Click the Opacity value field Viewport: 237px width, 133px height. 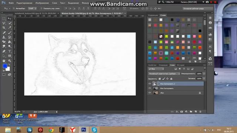click(199, 74)
